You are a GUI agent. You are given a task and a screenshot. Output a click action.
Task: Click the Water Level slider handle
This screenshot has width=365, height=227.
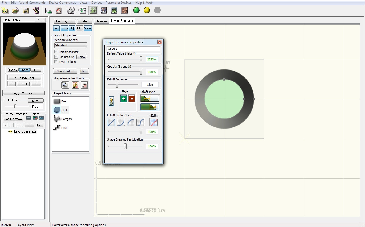pyautogui.click(x=15, y=106)
